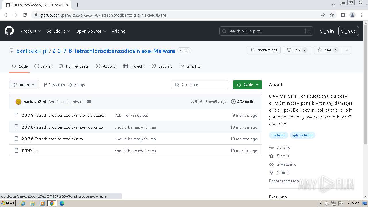
Task: Click the Sign up button
Action: 348,31
